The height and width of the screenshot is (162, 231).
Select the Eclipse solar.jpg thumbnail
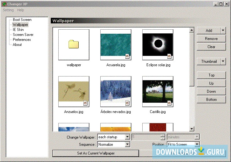pos(158,45)
